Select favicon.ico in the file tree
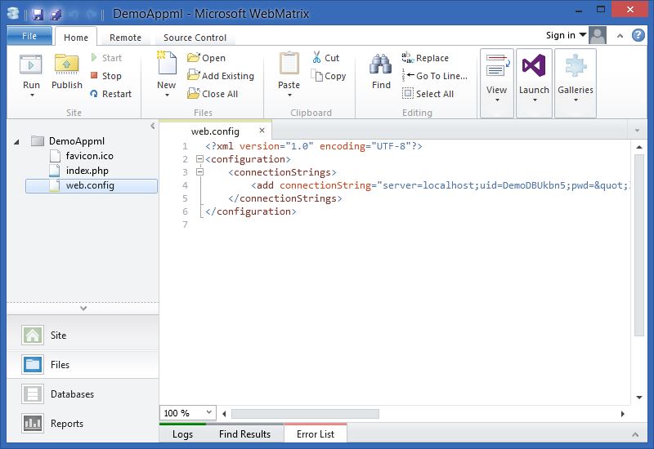 pyautogui.click(x=82, y=156)
